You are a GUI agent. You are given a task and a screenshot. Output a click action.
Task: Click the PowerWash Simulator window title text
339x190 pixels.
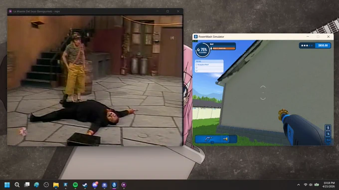[211, 37]
